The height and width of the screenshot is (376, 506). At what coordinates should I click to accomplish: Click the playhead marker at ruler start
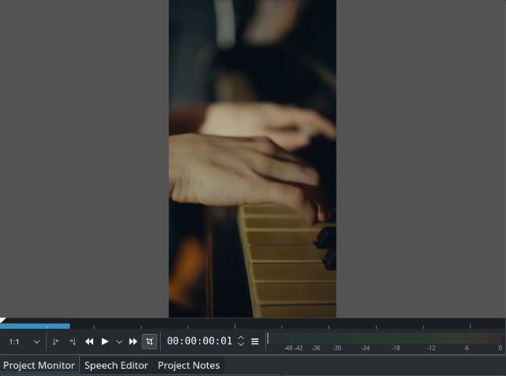[x=3, y=320]
